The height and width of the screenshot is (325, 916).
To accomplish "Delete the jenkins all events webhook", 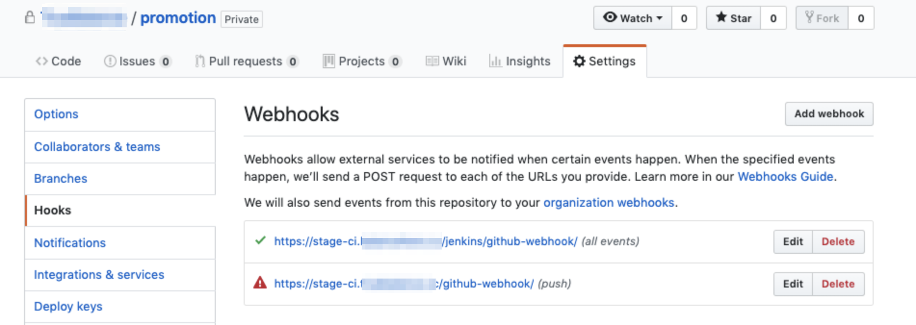I will click(x=838, y=242).
